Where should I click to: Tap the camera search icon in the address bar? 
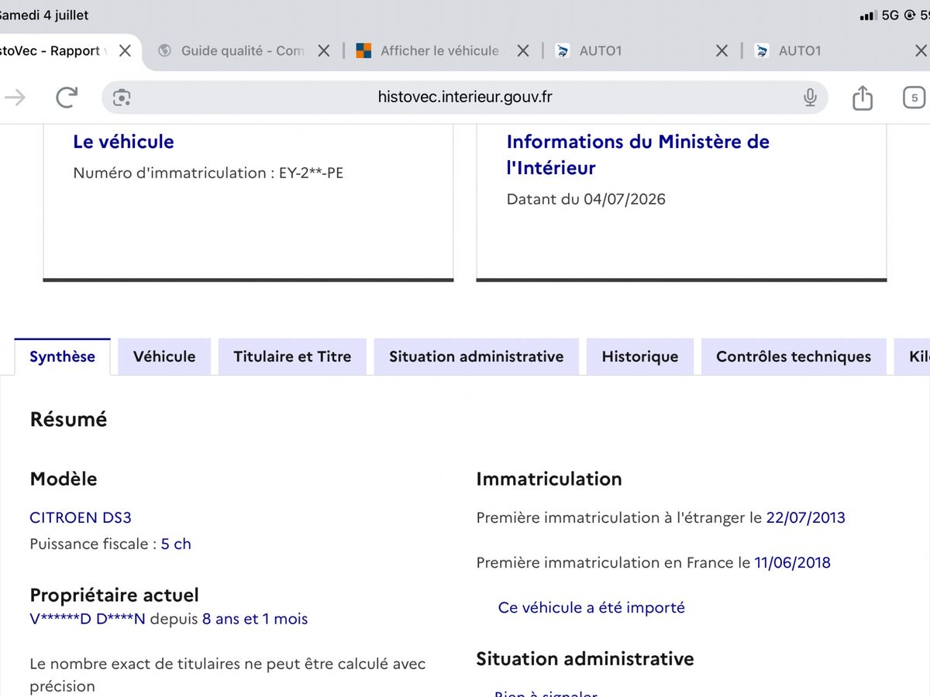122,98
